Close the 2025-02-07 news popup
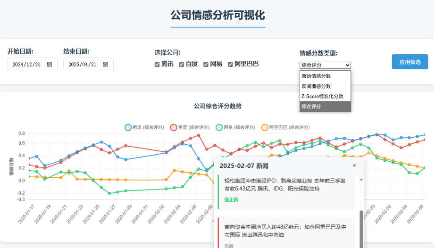 [354, 165]
